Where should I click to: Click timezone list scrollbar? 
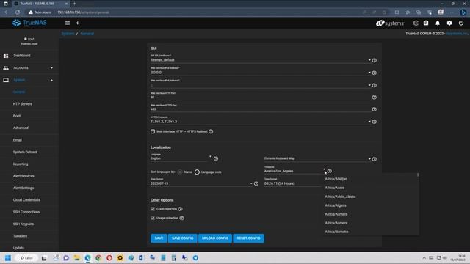(418, 175)
